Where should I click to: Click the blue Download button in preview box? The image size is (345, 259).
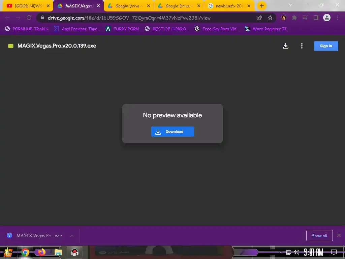click(172, 132)
